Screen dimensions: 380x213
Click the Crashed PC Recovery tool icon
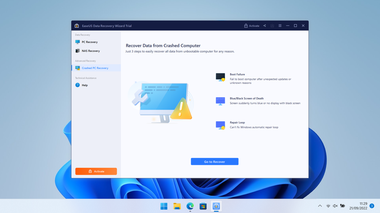78,68
